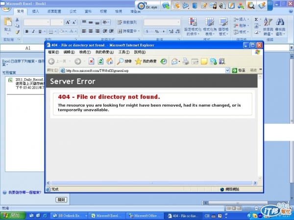Click the Increase Decimal icon
The image size is (294, 220).
171,31
